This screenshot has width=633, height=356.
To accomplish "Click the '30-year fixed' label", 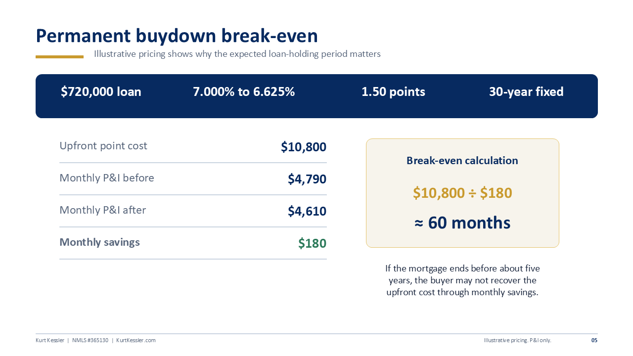I will point(526,92).
